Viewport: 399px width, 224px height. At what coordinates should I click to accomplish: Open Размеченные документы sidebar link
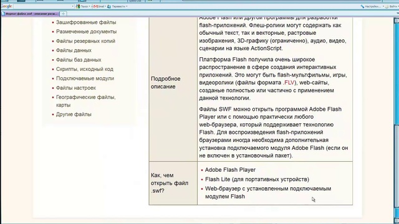(86, 32)
